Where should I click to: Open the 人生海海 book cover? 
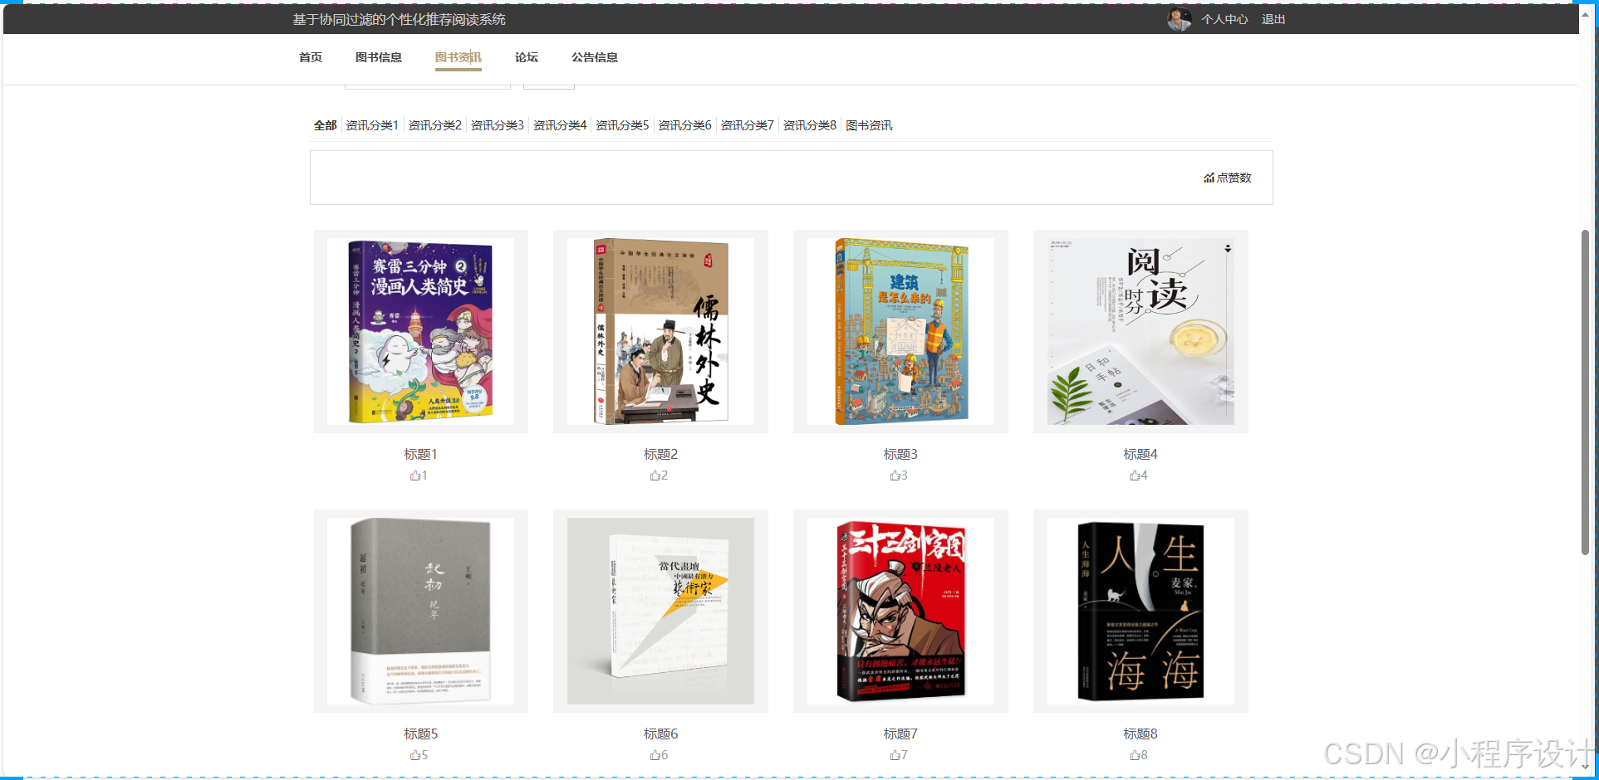click(x=1140, y=611)
